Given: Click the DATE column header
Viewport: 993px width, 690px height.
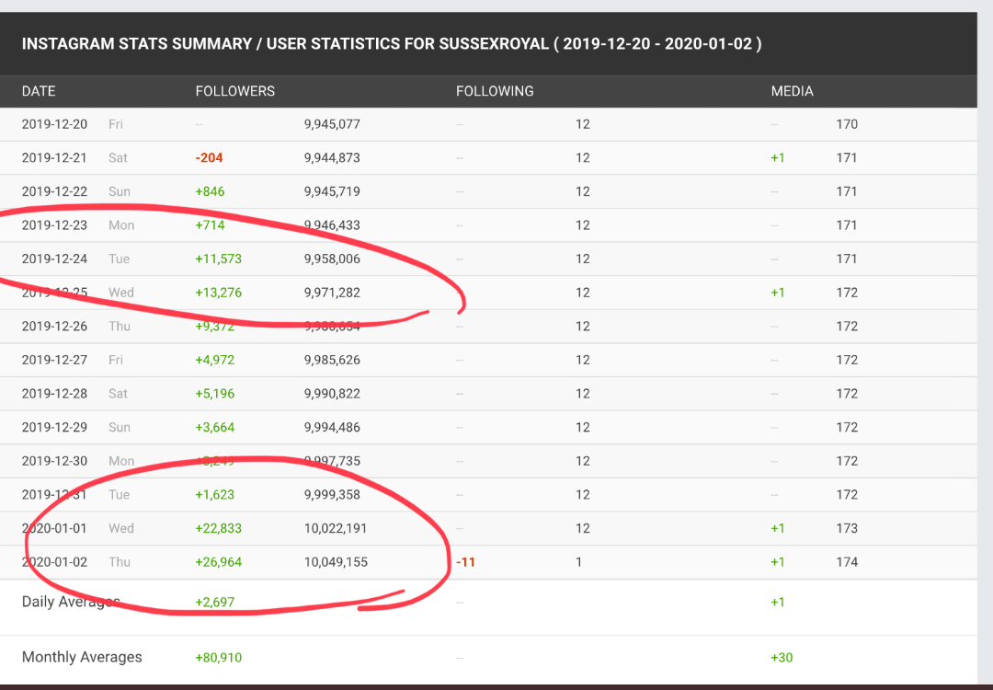Looking at the screenshot, I should coord(39,91).
